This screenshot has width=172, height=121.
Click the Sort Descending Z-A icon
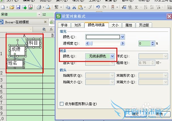pyautogui.click(x=152, y=7)
